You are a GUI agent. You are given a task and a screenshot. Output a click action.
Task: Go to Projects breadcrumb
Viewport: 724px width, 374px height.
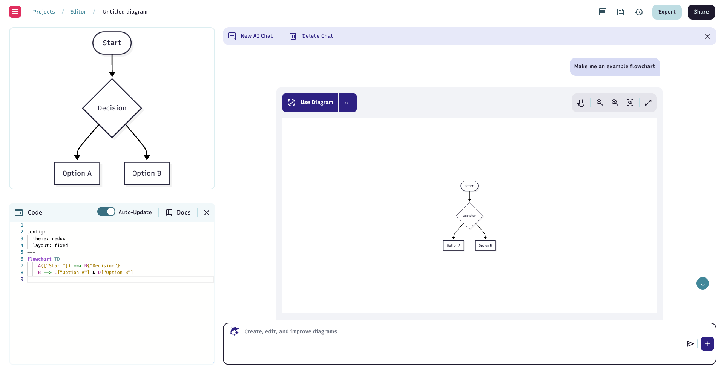(44, 12)
